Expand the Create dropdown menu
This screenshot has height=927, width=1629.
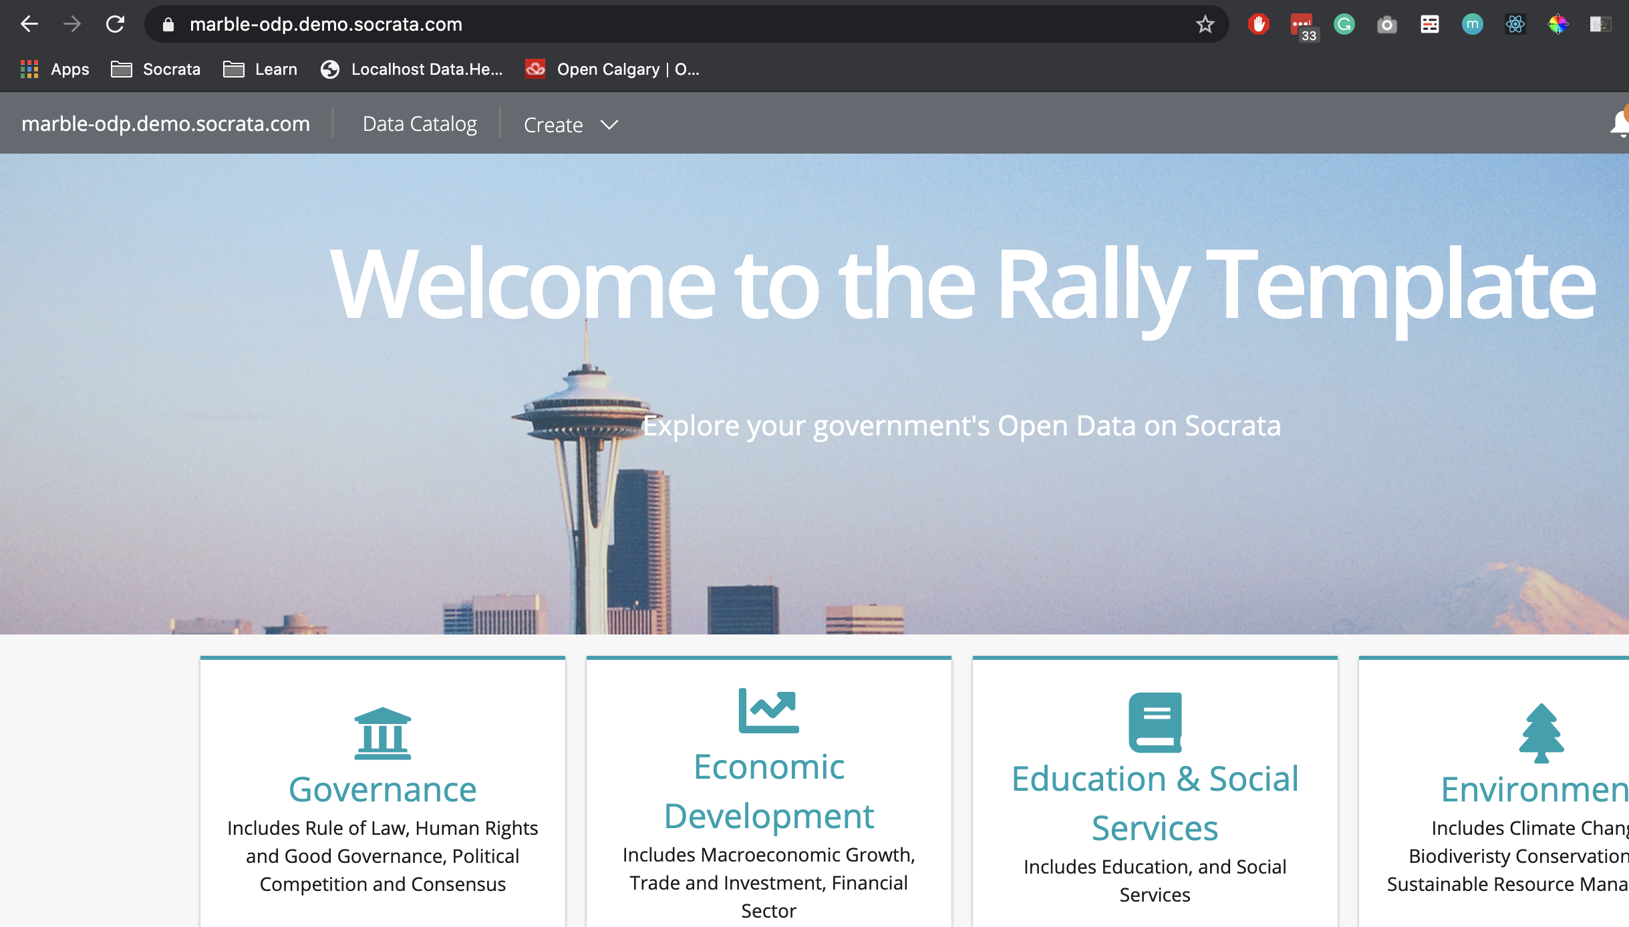coord(571,125)
